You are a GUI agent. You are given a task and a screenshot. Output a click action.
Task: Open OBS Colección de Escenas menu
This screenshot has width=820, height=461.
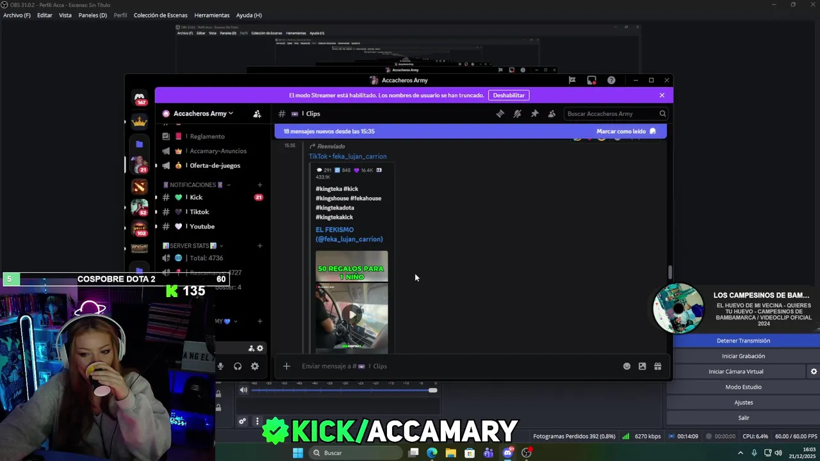tap(160, 15)
